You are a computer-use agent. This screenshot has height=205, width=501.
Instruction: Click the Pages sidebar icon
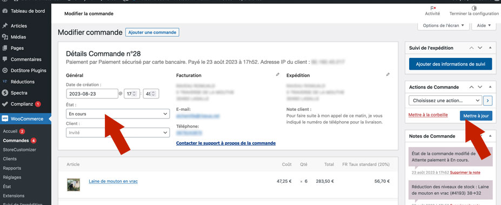point(5,48)
